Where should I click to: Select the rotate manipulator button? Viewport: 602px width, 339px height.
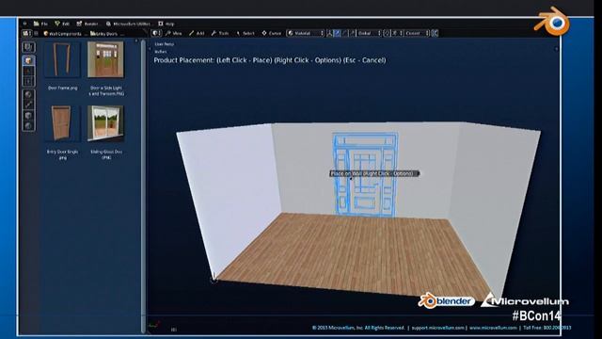[345, 34]
